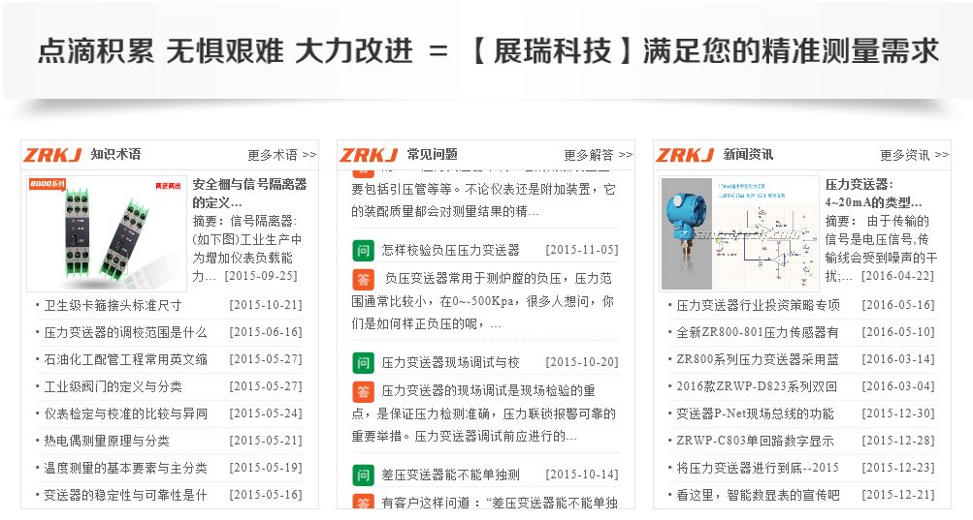Click the ZRKJ logo beside 知识术语
The image size is (973, 520).
52,155
